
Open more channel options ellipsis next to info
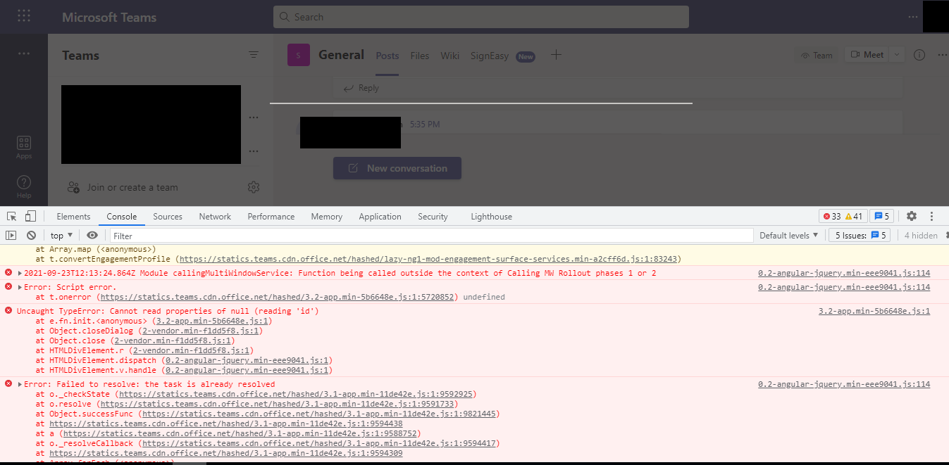[x=942, y=55]
